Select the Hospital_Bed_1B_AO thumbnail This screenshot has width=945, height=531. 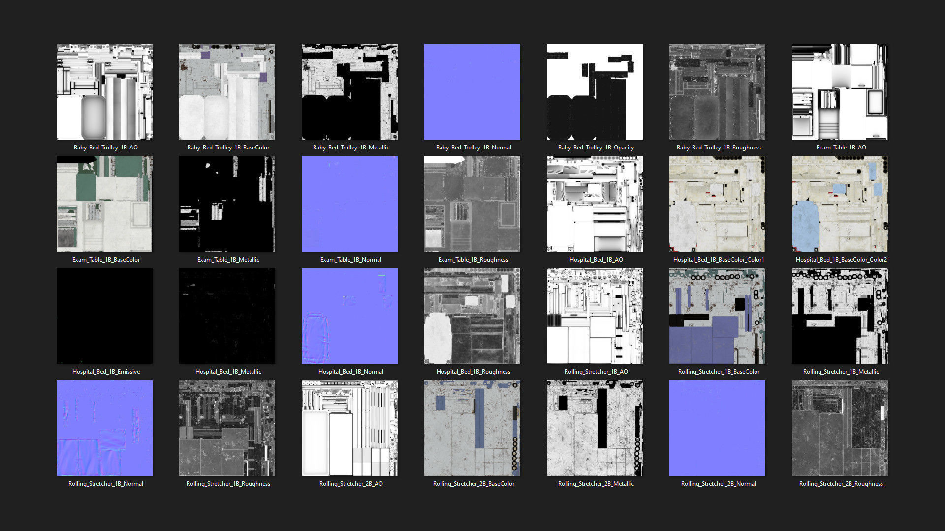coord(595,204)
